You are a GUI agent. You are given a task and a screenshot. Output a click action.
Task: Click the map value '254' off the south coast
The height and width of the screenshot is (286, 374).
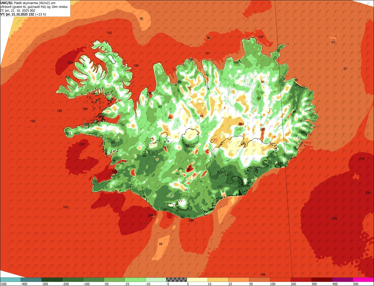coord(150,215)
